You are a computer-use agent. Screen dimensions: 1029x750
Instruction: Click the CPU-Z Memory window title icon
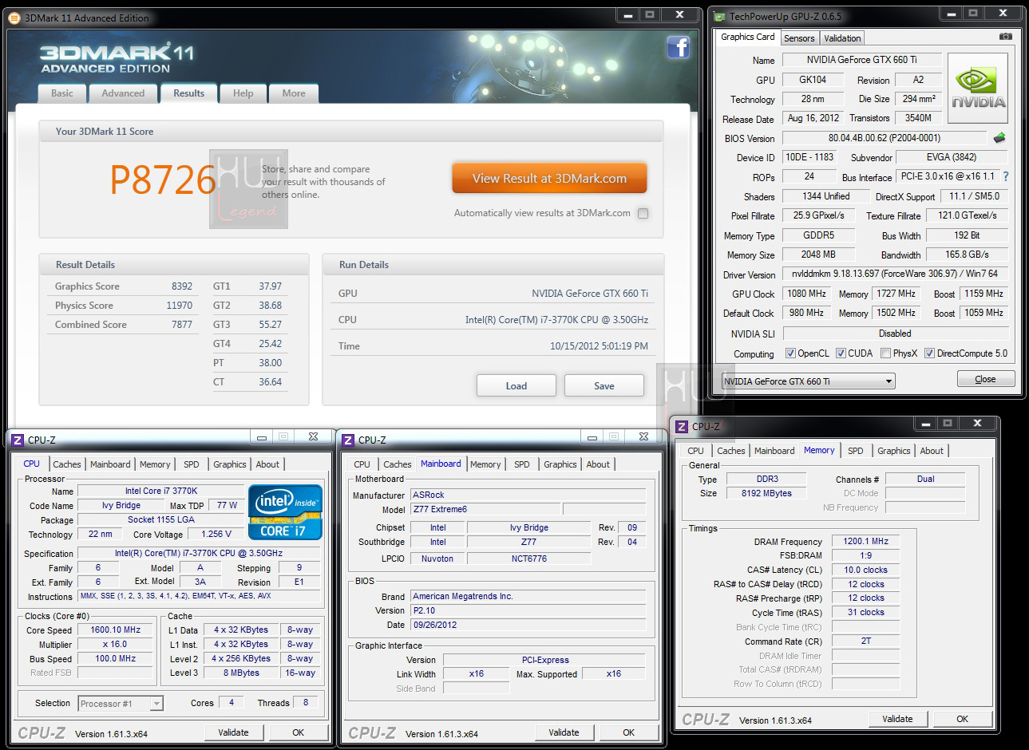click(x=682, y=427)
